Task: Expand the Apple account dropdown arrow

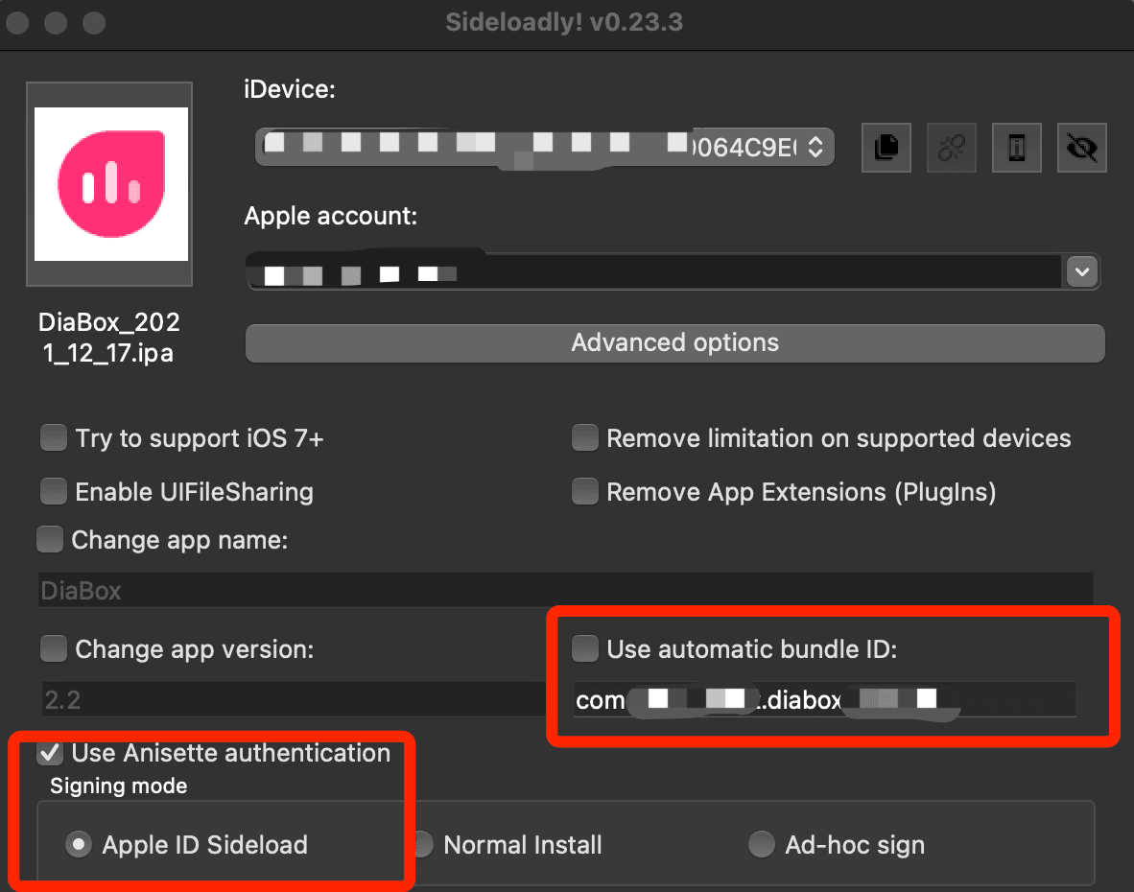Action: pyautogui.click(x=1082, y=271)
